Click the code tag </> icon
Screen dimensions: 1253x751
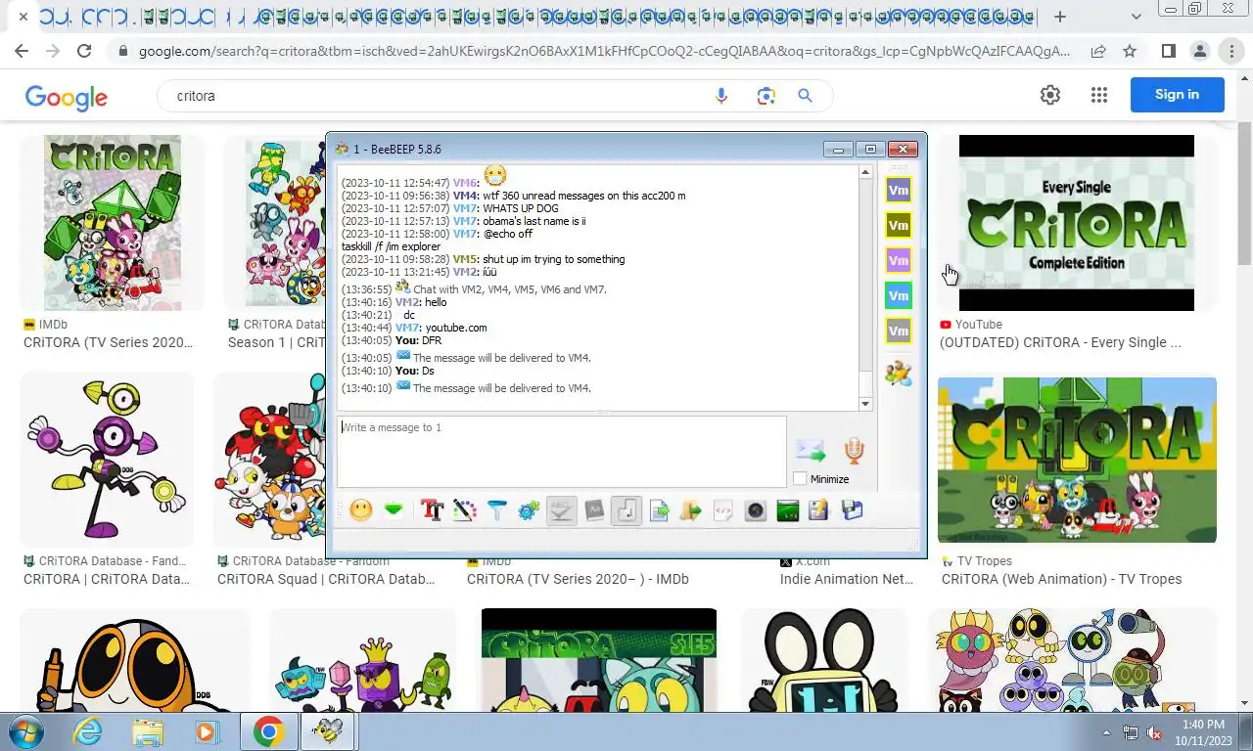(723, 510)
